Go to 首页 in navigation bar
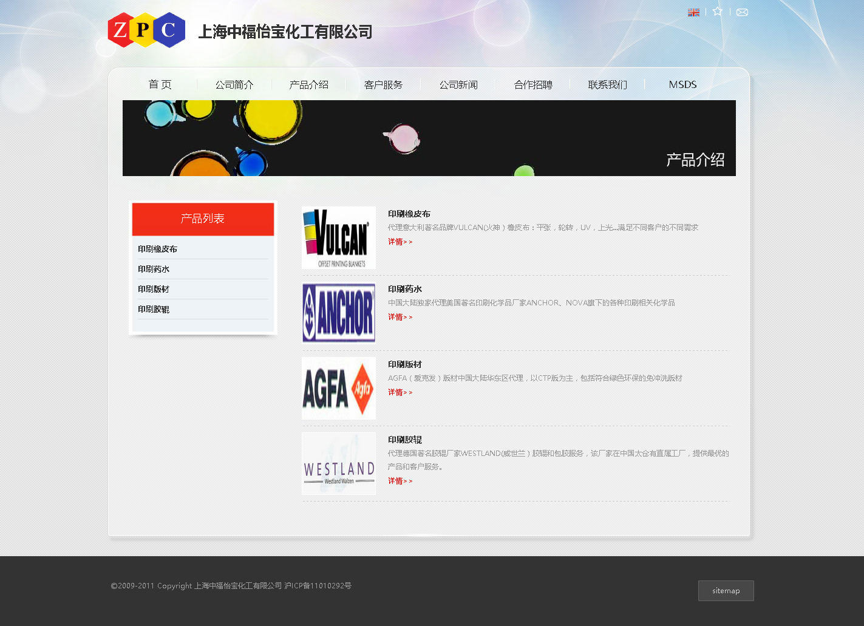This screenshot has width=864, height=626. point(160,84)
